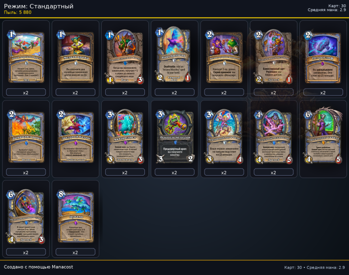
Task: Select the Мелкая кража spell card
Action: coord(76,57)
